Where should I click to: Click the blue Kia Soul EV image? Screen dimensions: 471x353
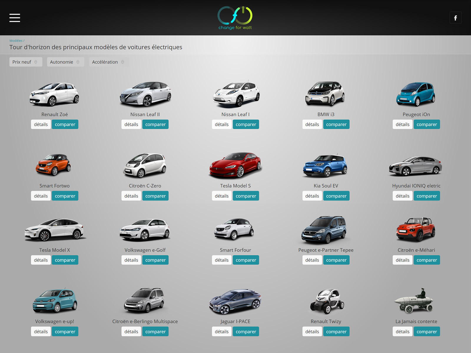click(325, 165)
